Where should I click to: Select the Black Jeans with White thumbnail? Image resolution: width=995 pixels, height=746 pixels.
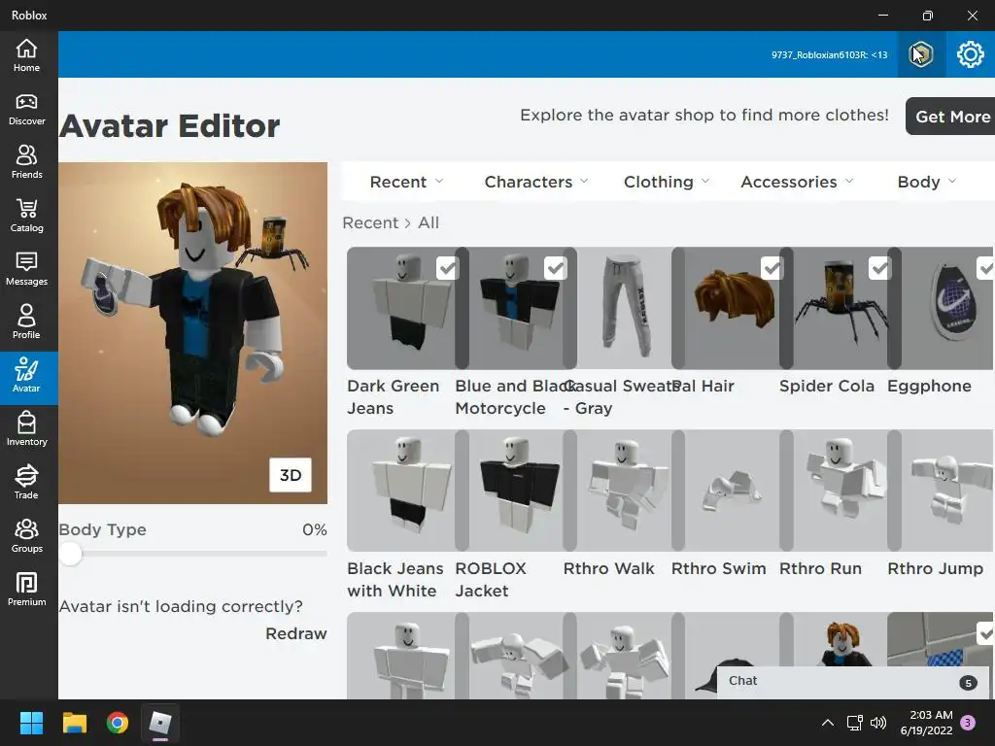(x=401, y=491)
